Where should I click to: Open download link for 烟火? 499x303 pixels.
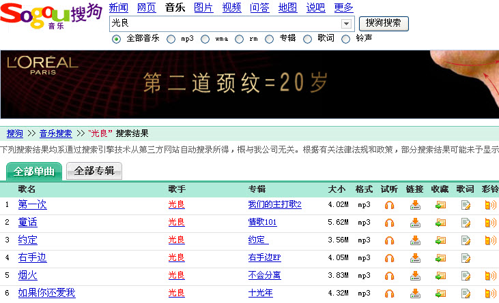coord(414,276)
